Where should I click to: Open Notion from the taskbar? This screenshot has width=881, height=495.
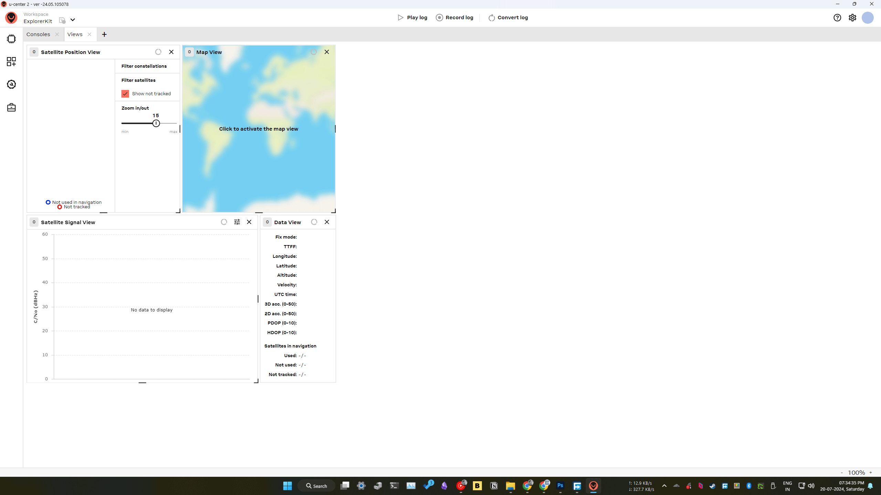pos(494,486)
